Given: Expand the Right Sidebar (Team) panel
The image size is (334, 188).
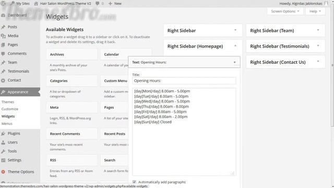Looking at the screenshot, I should 318,30.
